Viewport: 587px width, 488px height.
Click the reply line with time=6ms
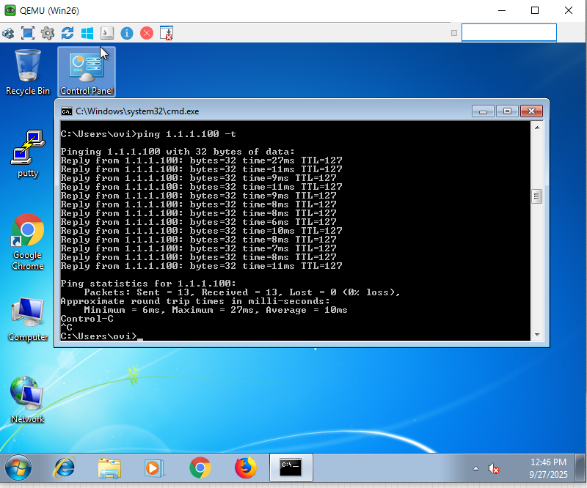tap(198, 222)
